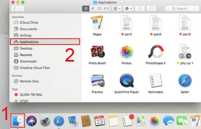Open Launchpad from the Dock
Image resolution: width=201 pixels, height=129 pixels.
tap(45, 121)
